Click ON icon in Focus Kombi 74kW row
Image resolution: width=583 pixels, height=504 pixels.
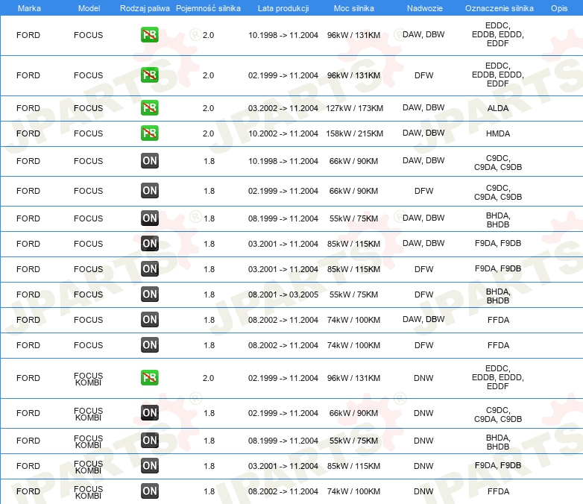click(149, 491)
